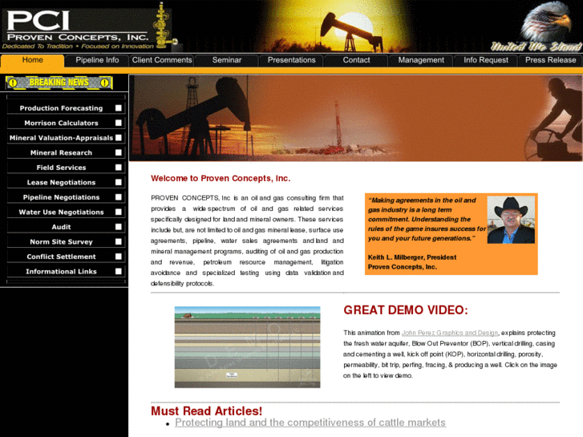
Task: Follow the John Perez Graphics and Design link
Action: coord(450,333)
